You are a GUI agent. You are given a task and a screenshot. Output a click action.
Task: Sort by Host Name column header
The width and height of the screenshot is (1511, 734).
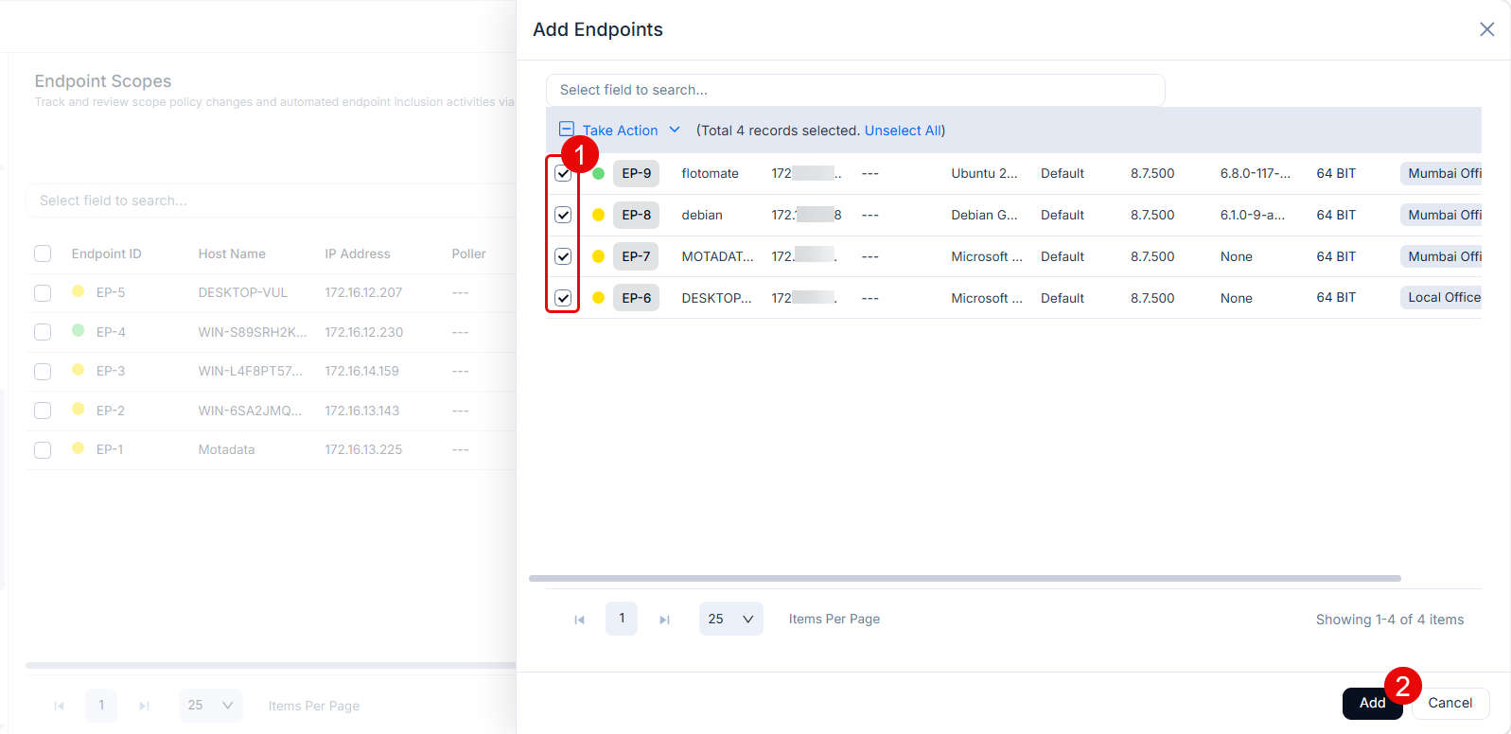(x=232, y=253)
